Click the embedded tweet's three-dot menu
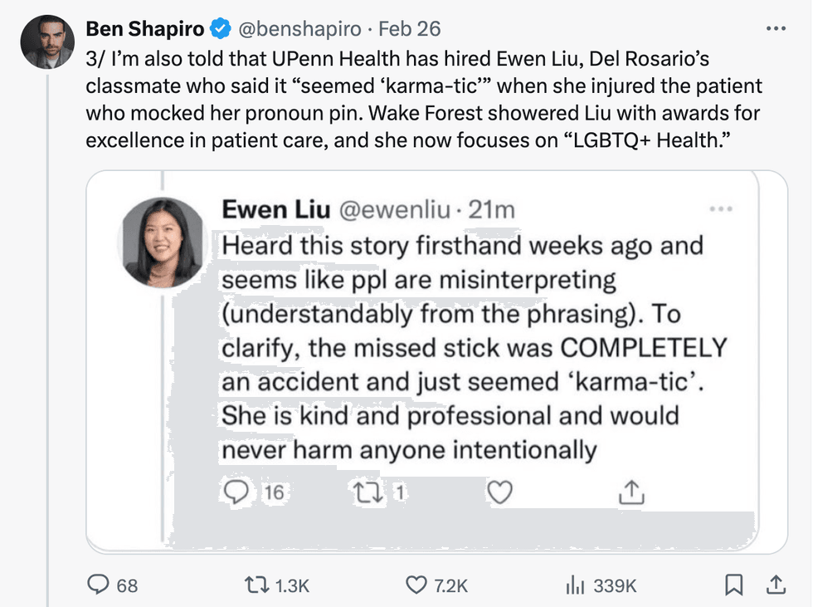The image size is (813, 607). click(720, 210)
